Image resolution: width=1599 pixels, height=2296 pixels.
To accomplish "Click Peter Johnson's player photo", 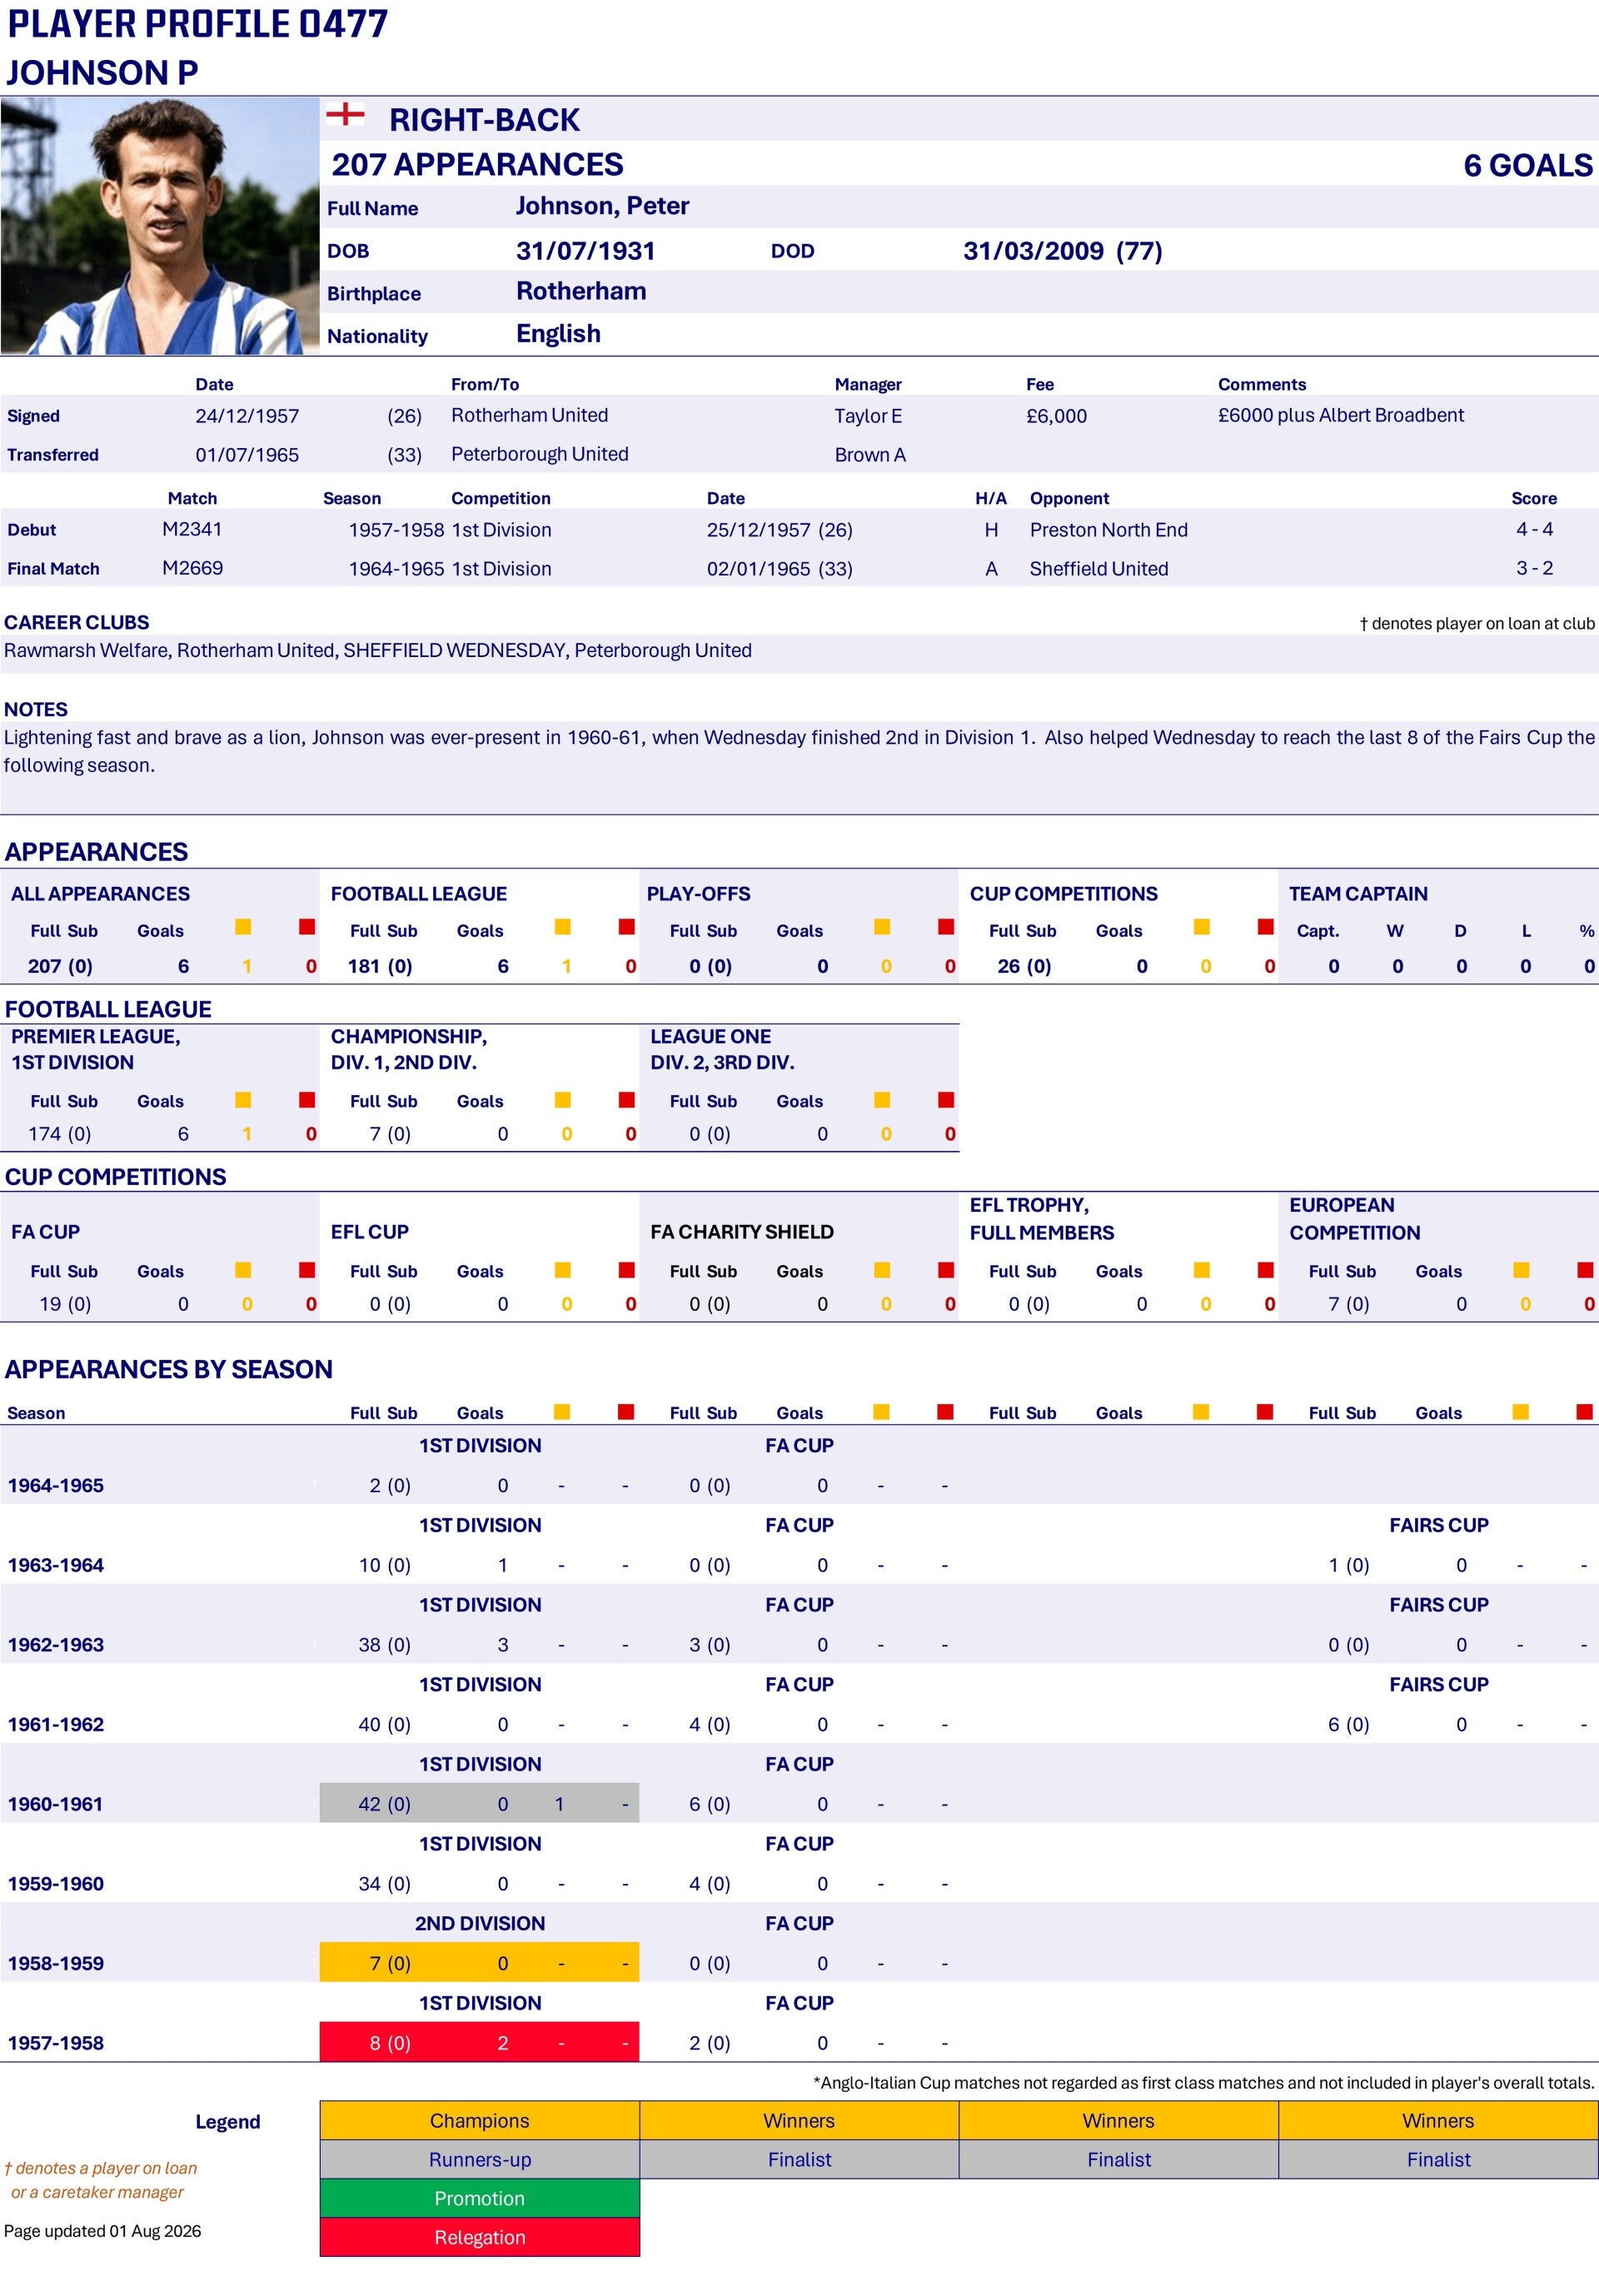I will (160, 226).
